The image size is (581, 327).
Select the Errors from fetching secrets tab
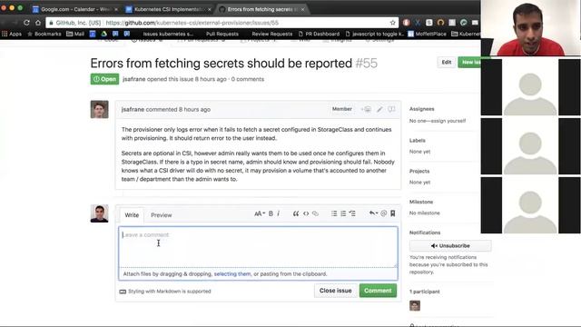261,9
